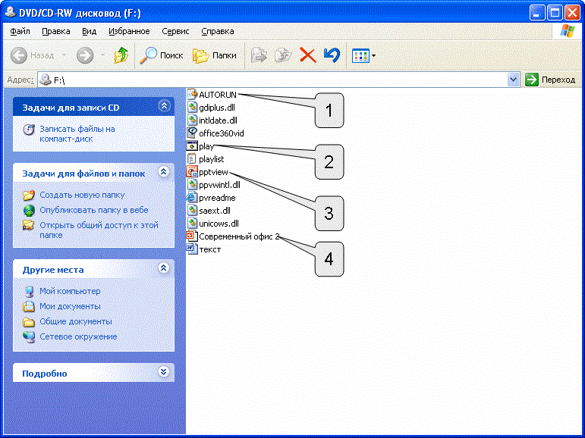Click the DVD drive icon in title bar
585x438 pixels.
(x=10, y=13)
